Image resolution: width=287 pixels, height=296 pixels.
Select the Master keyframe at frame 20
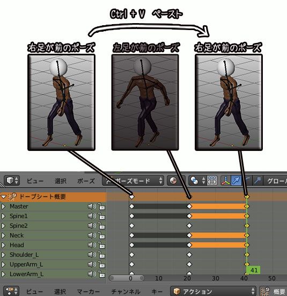click(189, 206)
